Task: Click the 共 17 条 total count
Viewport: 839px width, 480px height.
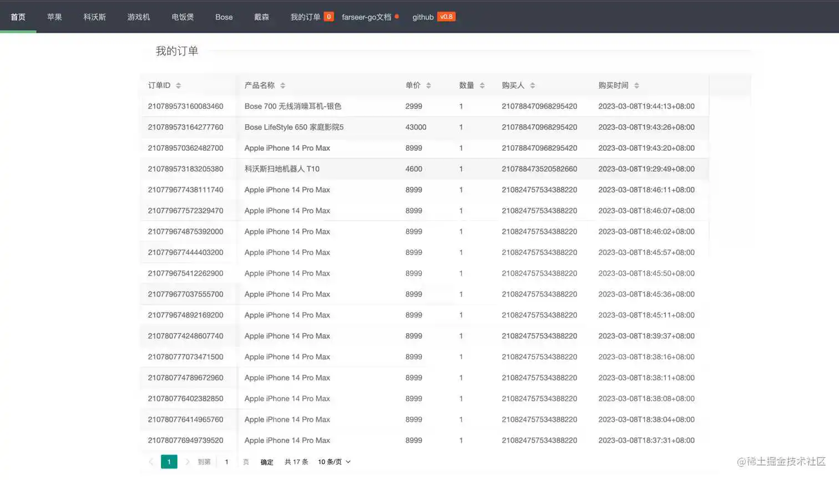Action: coord(296,462)
